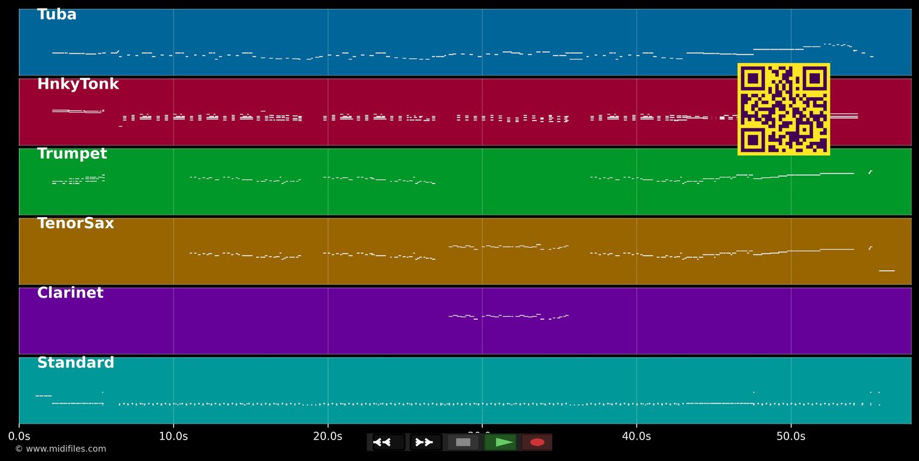The height and width of the screenshot is (461, 919).
Task: Click the fast-forward button
Action: (x=425, y=442)
